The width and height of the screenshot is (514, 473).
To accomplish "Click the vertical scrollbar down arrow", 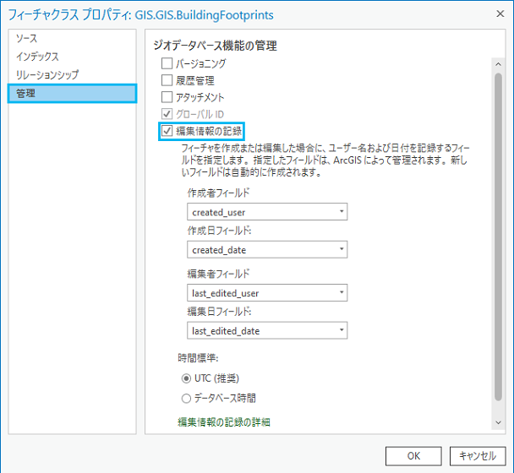I will coord(496,422).
